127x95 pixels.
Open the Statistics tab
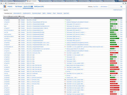click(x=49, y=13)
